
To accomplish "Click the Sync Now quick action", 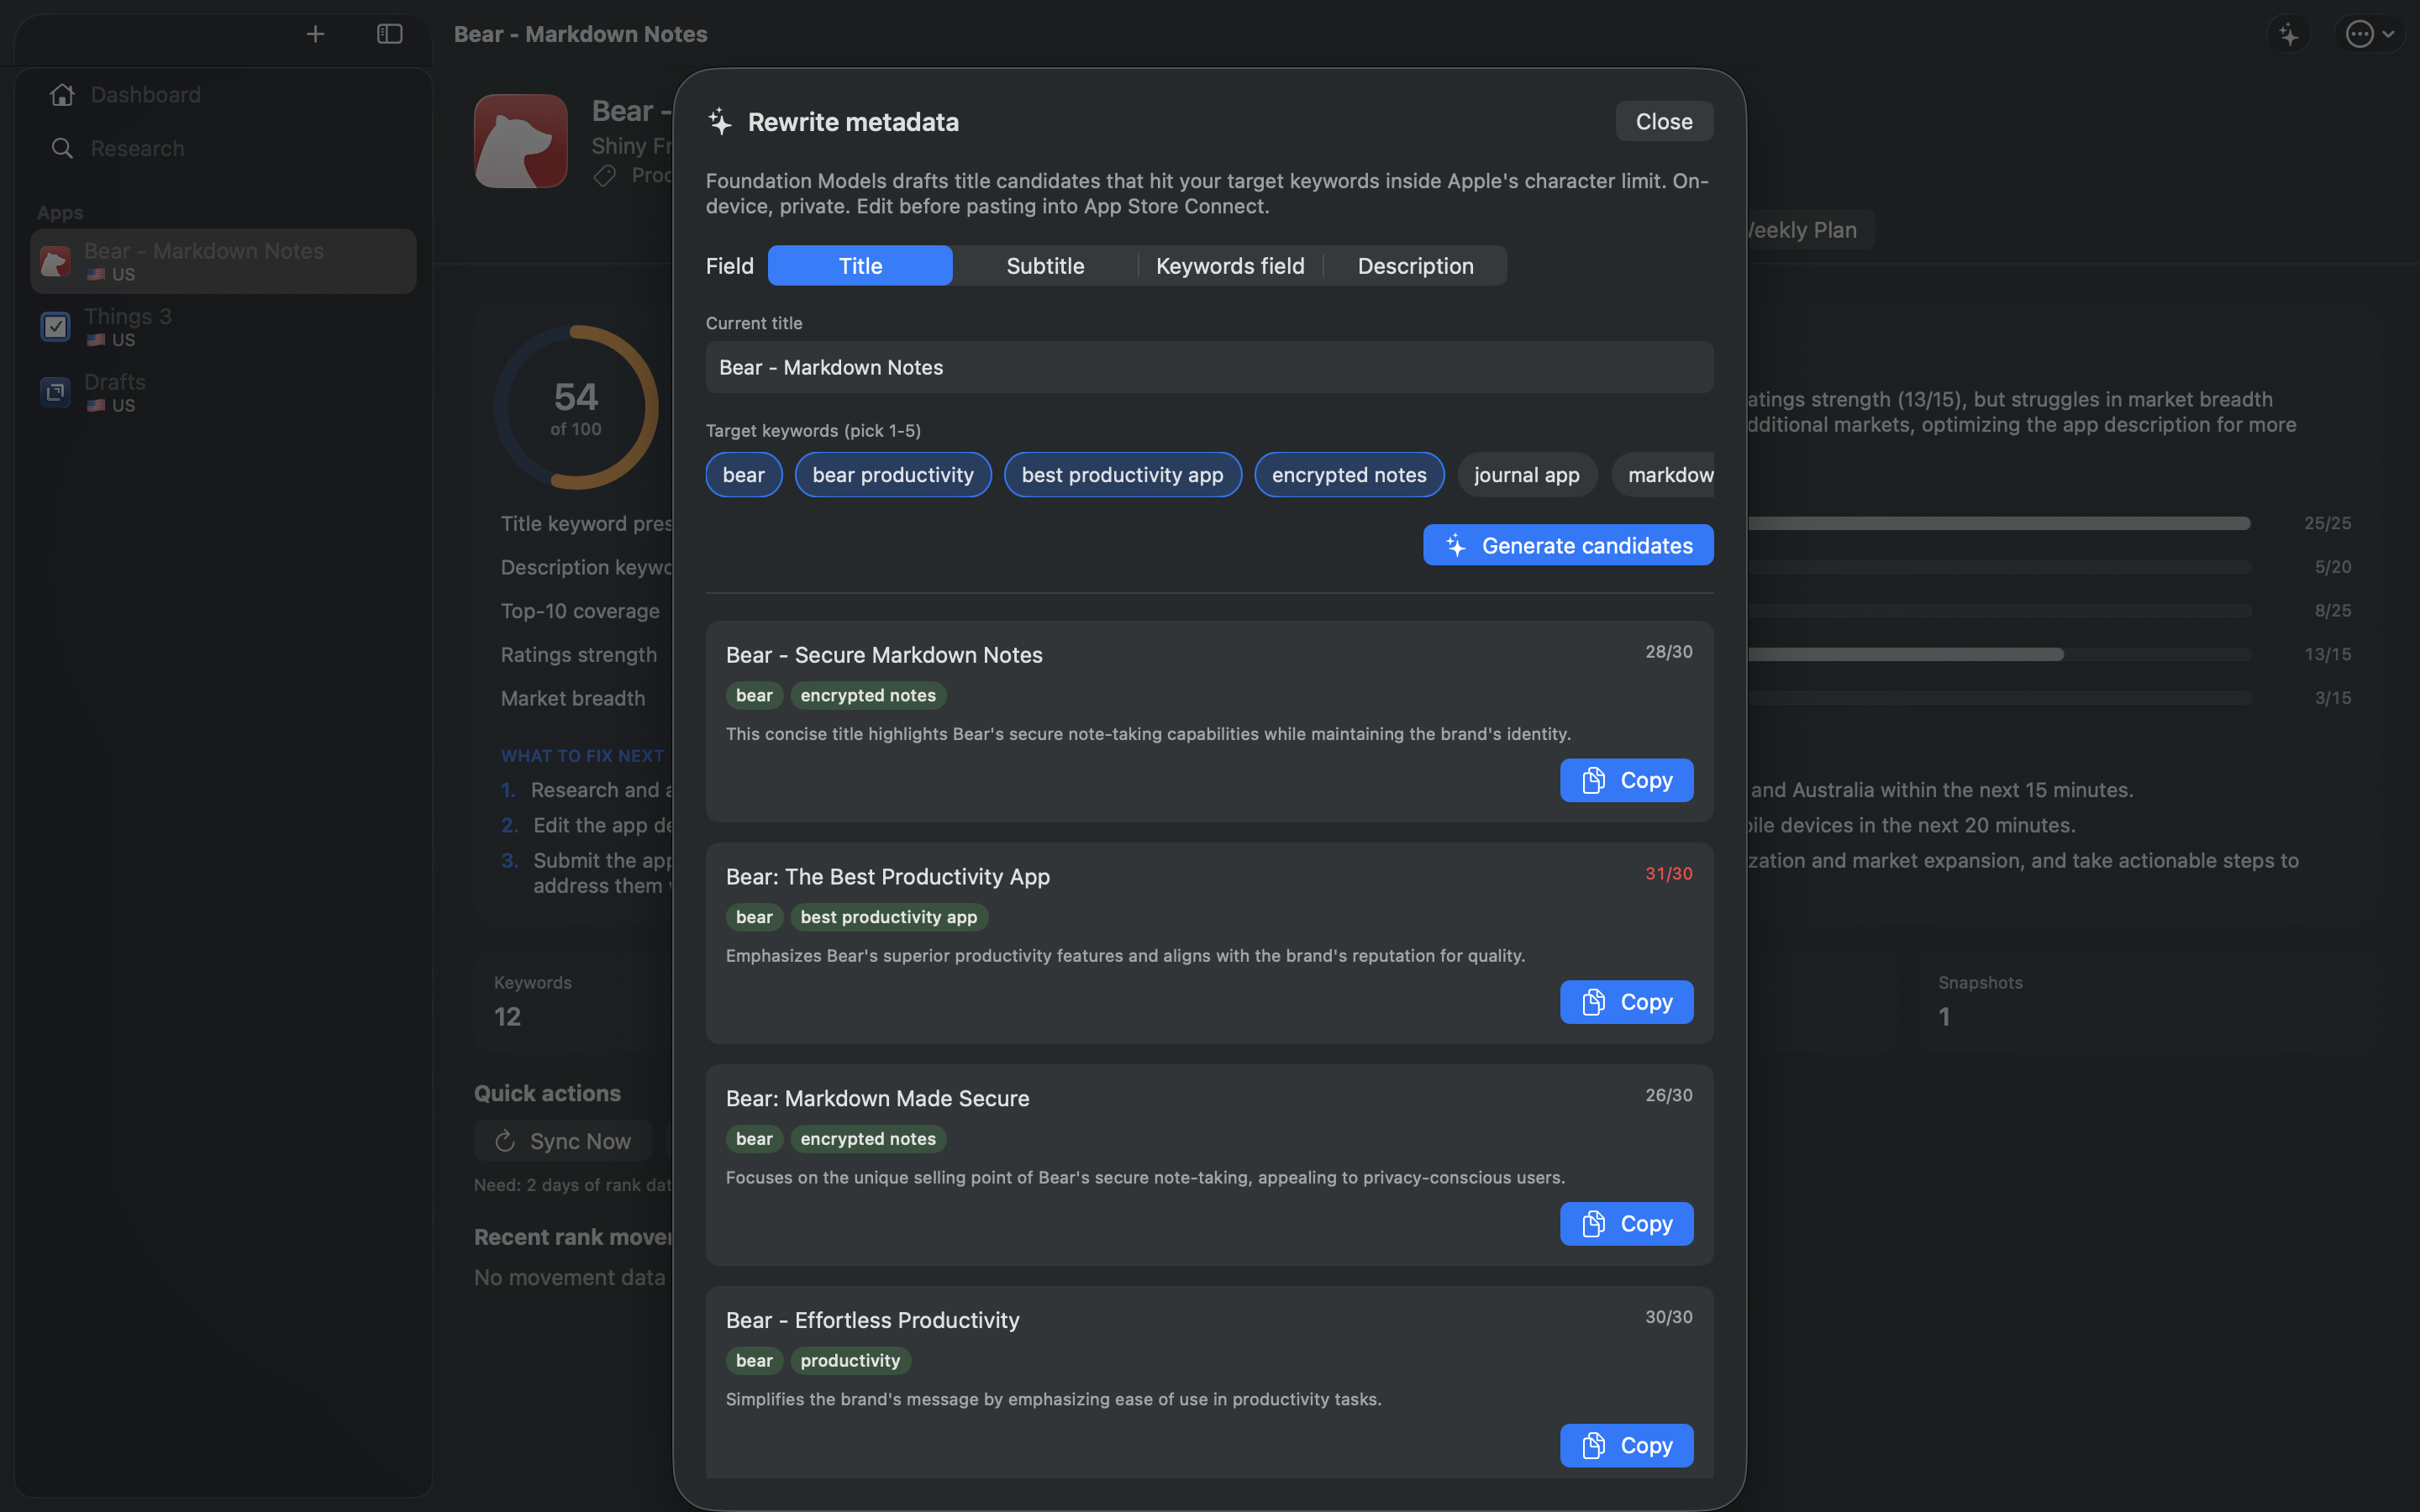I will point(562,1141).
